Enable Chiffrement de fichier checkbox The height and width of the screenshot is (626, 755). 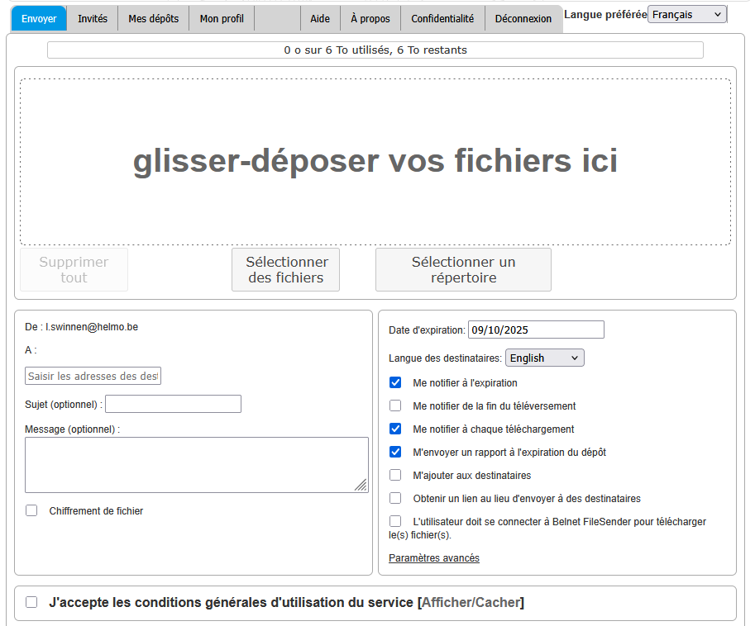point(31,511)
